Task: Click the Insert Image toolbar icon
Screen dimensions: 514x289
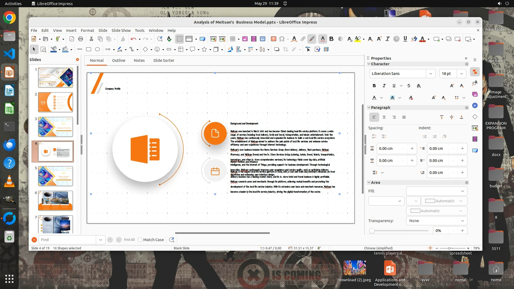Action: click(245, 39)
